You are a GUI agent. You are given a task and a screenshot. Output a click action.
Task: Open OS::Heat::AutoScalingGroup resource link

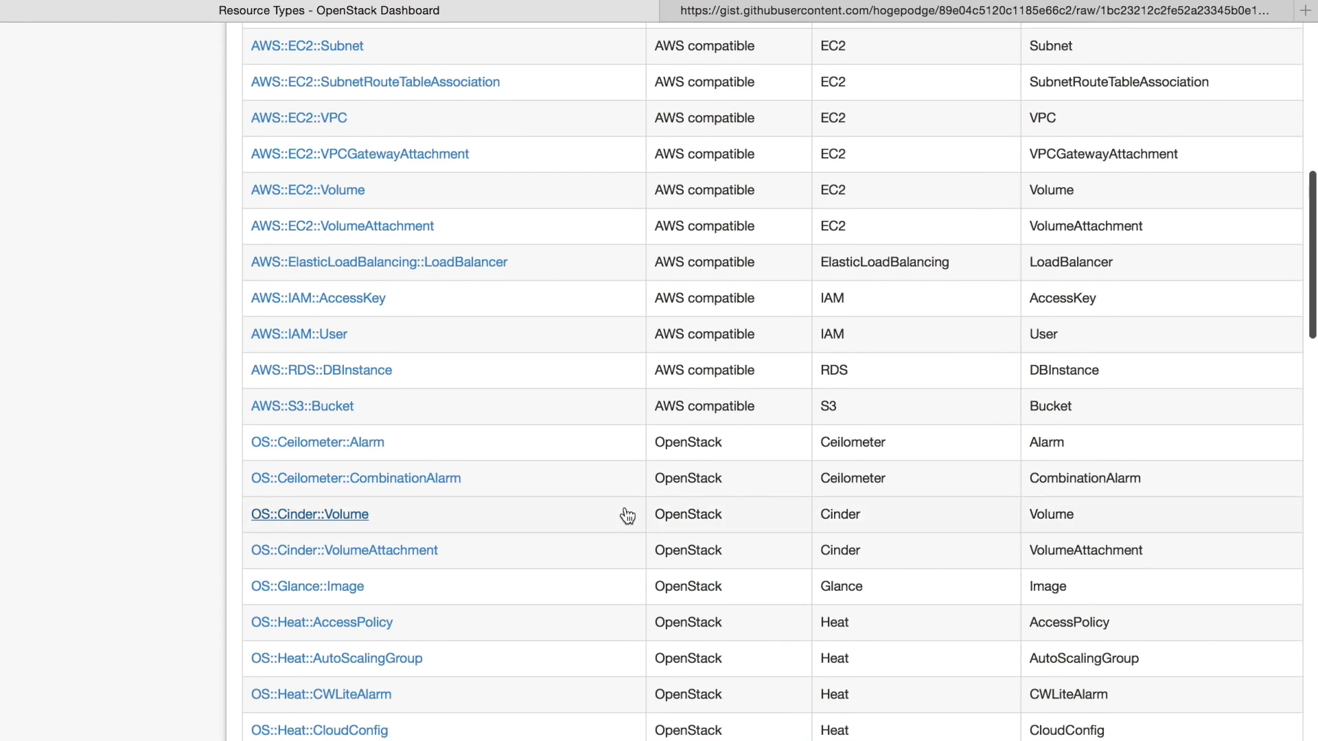[336, 658]
